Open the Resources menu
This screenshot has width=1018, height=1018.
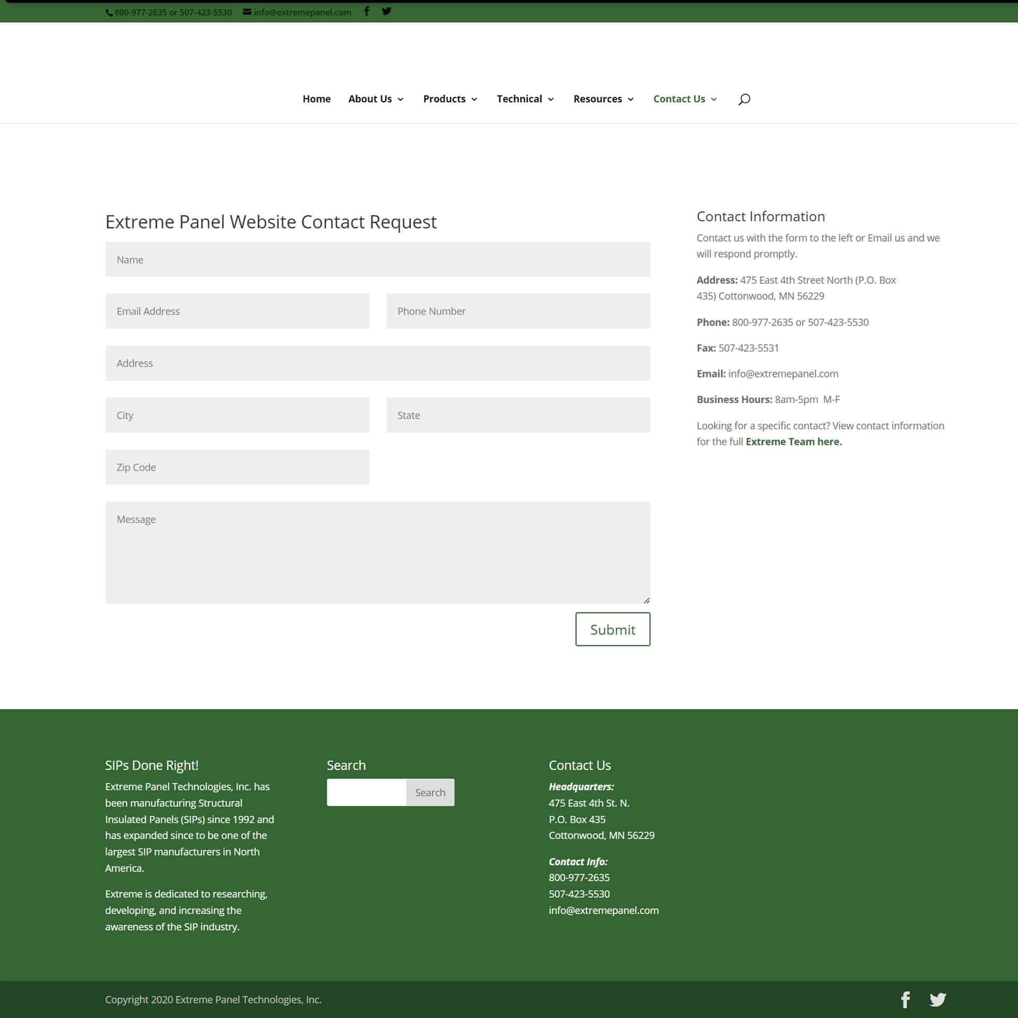tap(603, 99)
